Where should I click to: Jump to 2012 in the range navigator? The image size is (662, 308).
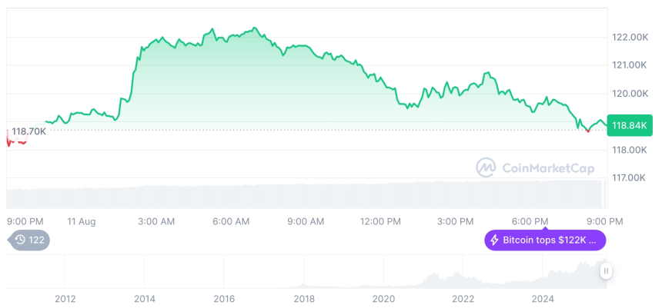point(65,298)
